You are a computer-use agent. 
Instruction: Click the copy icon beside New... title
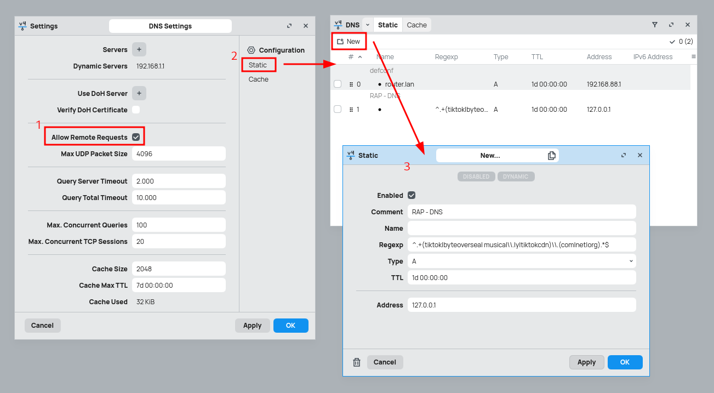(552, 156)
